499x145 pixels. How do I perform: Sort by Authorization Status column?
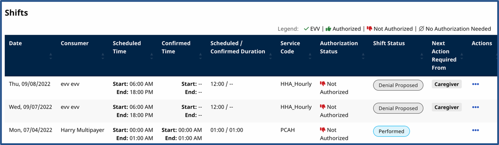(363, 56)
